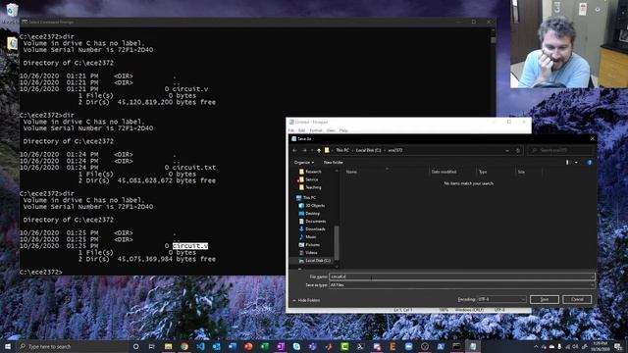Sort by the Type column header
This screenshot has width=628, height=353.
point(483,173)
